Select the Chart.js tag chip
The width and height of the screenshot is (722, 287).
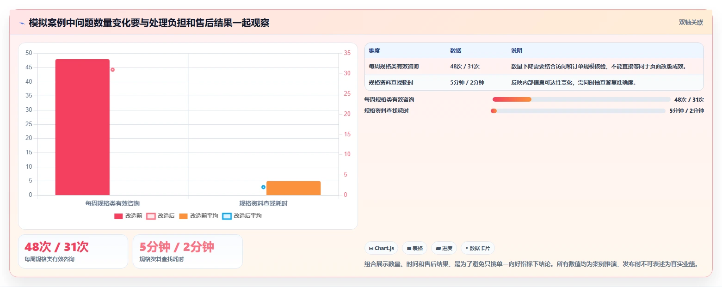382,248
